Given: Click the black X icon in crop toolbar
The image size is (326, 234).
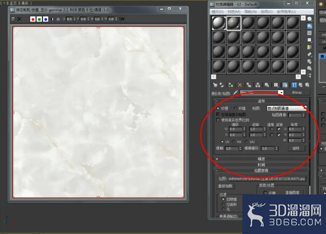Looking at the screenshot, I should pyautogui.click(x=20, y=19).
